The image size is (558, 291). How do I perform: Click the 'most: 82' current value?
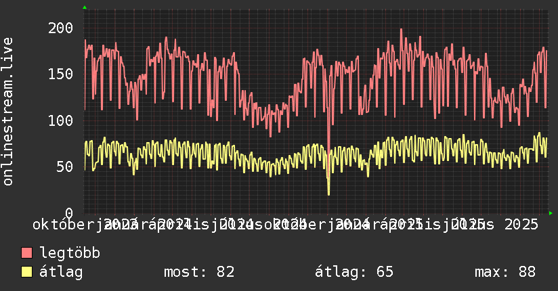(x=199, y=272)
